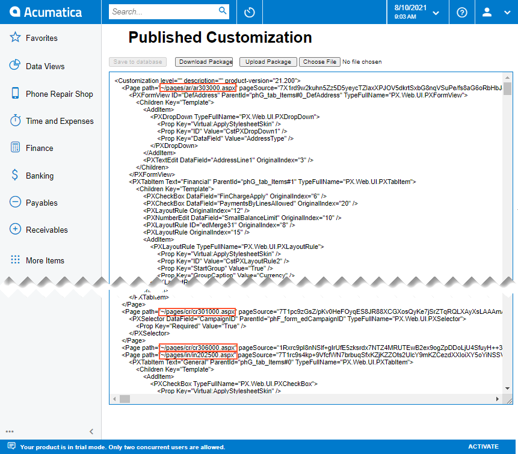Click the textarea resize handle
Screen dimensions: 518x454
pyautogui.click(x=509, y=400)
